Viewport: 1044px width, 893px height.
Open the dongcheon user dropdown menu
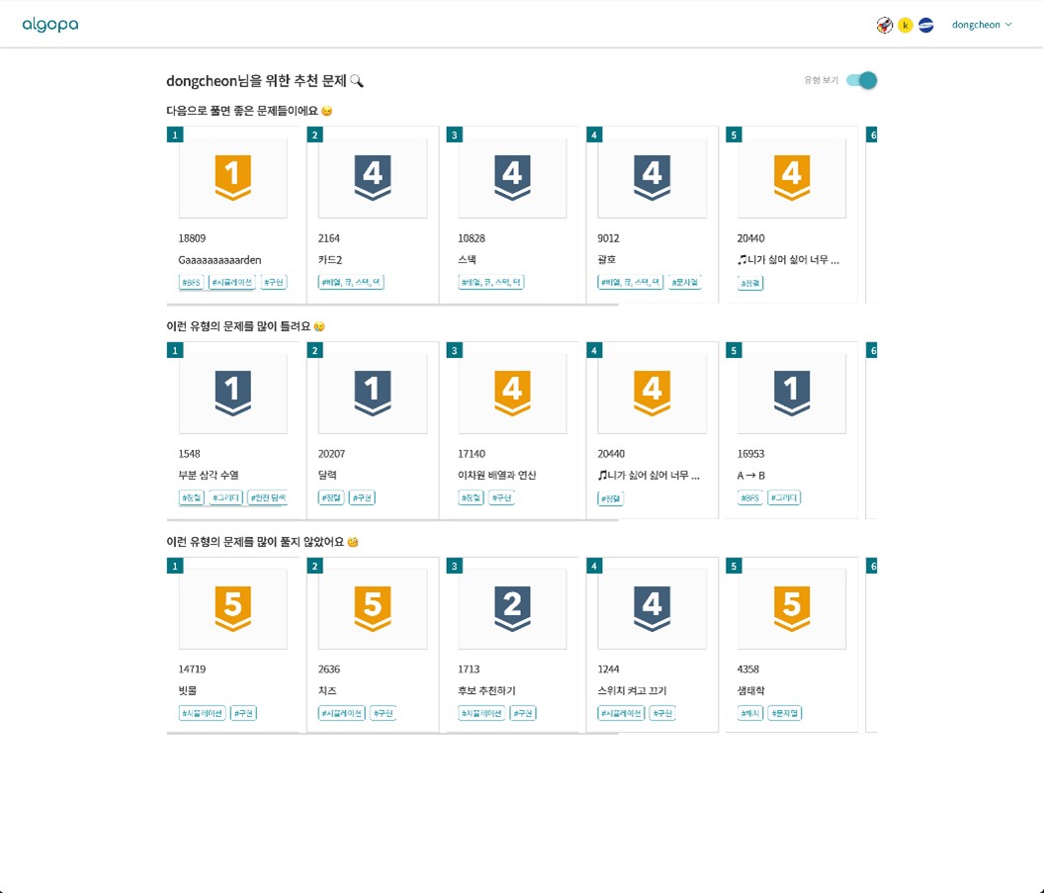981,25
